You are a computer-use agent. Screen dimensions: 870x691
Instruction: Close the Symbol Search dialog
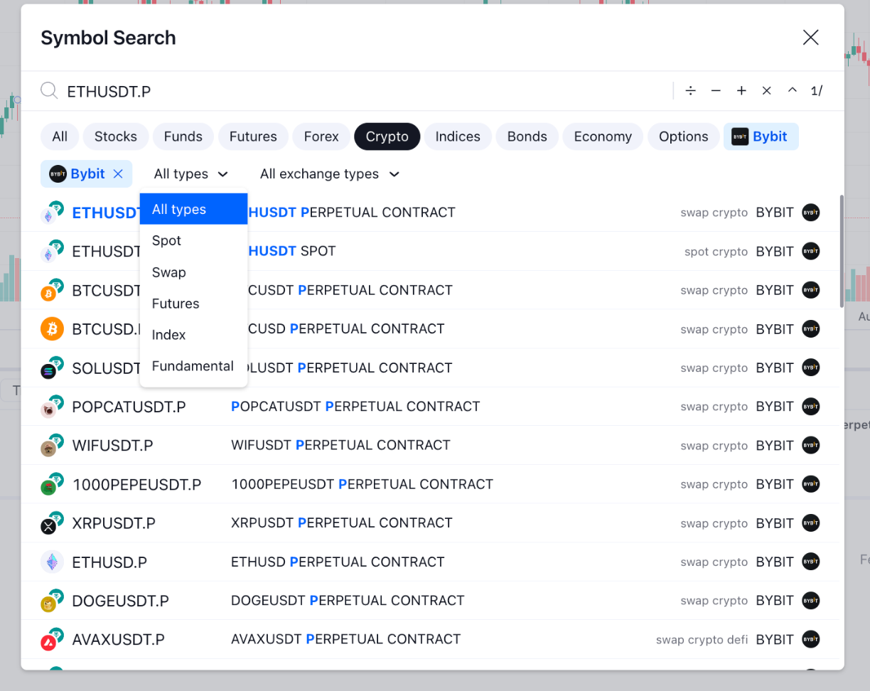click(x=810, y=38)
